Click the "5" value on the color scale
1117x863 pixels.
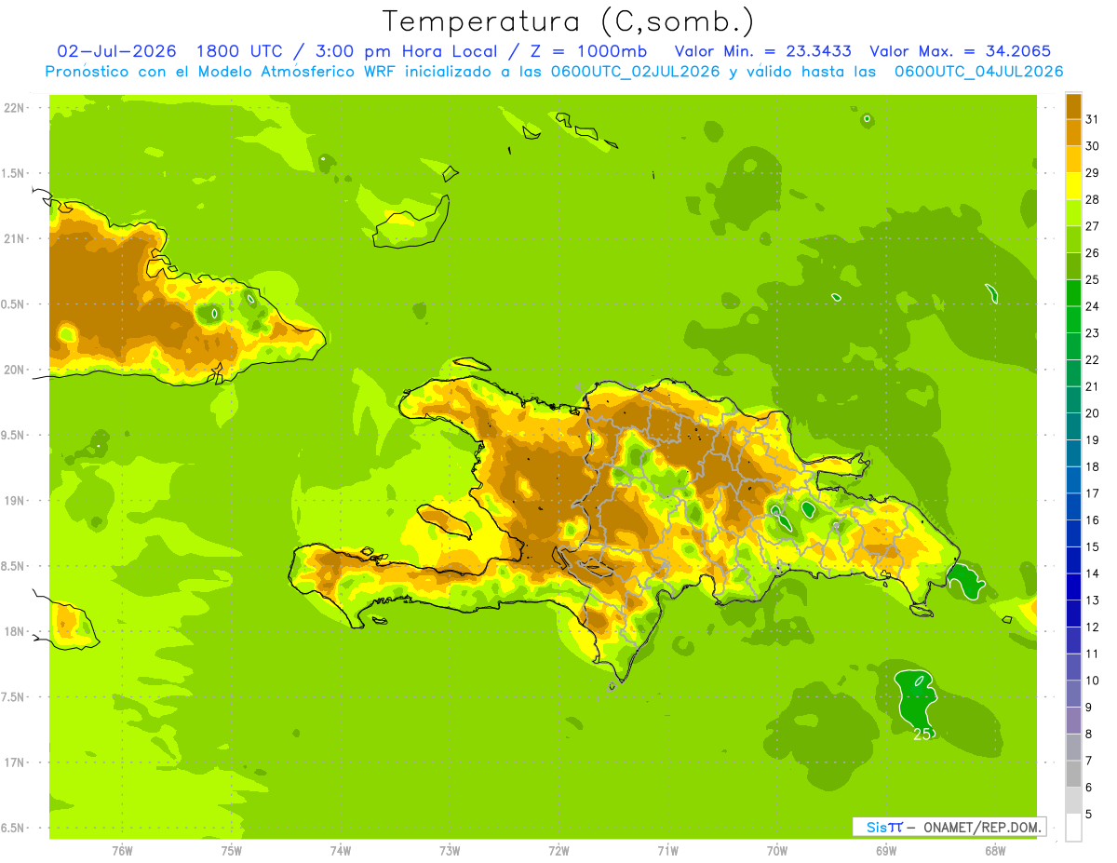click(1089, 815)
